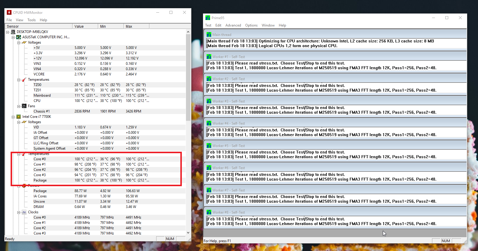Viewport: 478px width, 251px height.
Task: Click the Clocks category icon
Action: pos(24,212)
